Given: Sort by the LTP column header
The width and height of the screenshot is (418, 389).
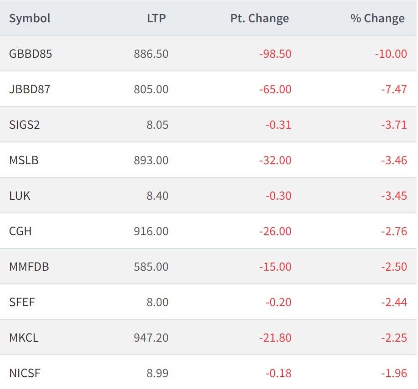Looking at the screenshot, I should click(156, 19).
